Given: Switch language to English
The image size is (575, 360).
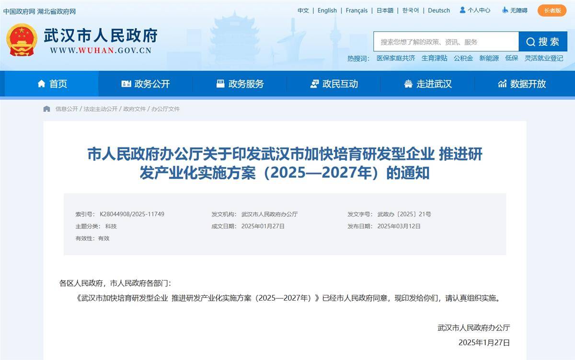Looking at the screenshot, I should click(327, 10).
